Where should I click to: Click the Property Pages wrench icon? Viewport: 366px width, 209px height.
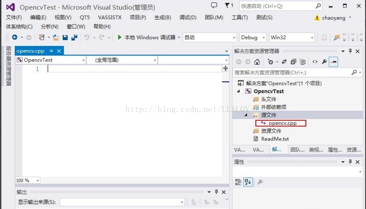[260, 182]
